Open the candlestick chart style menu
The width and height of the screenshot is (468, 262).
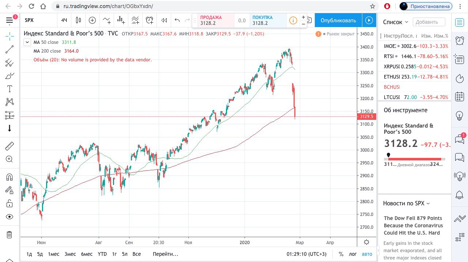pyautogui.click(x=78, y=20)
